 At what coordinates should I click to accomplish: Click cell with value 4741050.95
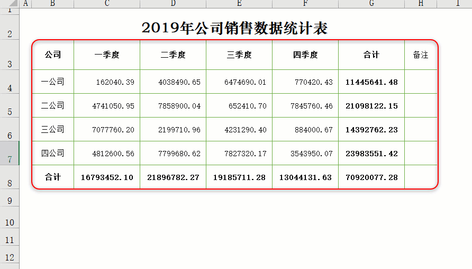[x=107, y=105]
